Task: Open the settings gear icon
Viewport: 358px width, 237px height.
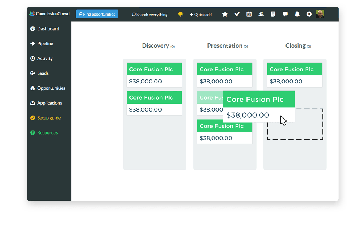Action: point(309,14)
